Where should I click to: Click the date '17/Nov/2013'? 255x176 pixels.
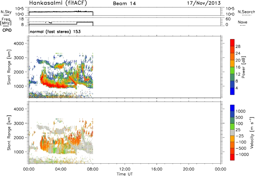coord(204,3)
